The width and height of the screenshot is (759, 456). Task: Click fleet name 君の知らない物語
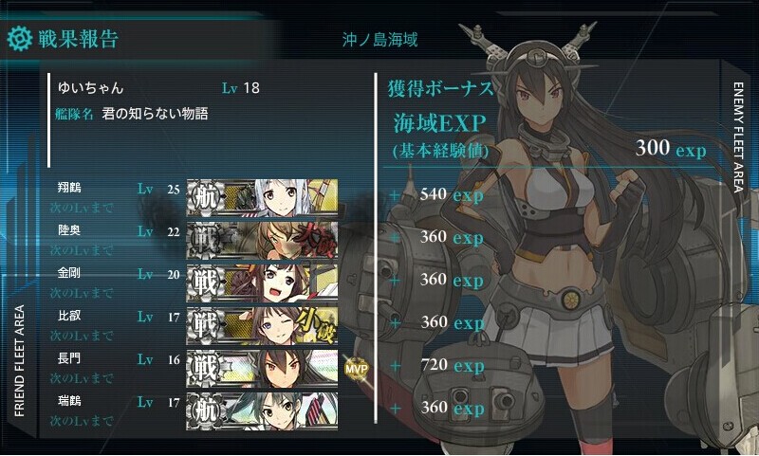pos(155,114)
